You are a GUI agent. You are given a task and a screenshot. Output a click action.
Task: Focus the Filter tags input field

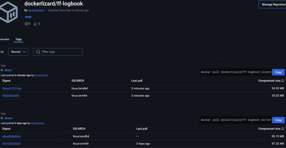[58, 52]
